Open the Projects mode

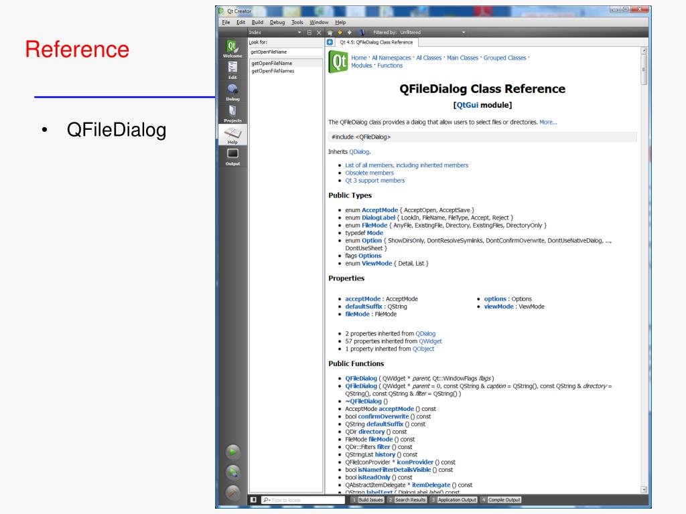pyautogui.click(x=232, y=113)
